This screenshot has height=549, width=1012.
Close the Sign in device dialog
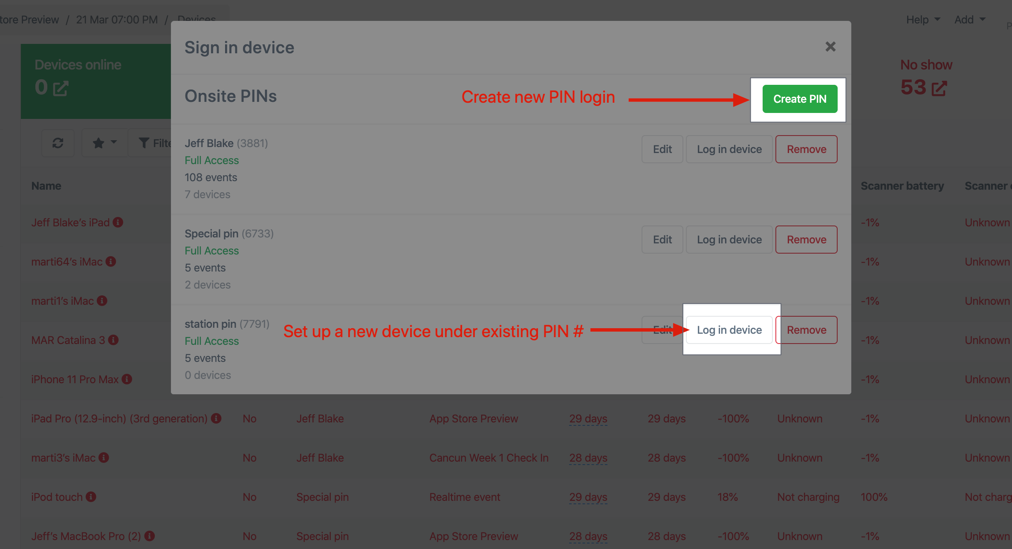[x=830, y=47]
